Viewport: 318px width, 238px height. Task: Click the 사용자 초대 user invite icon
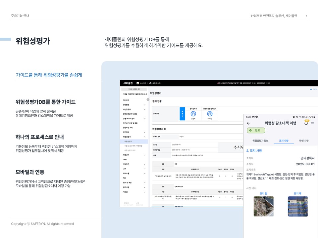pos(151,83)
